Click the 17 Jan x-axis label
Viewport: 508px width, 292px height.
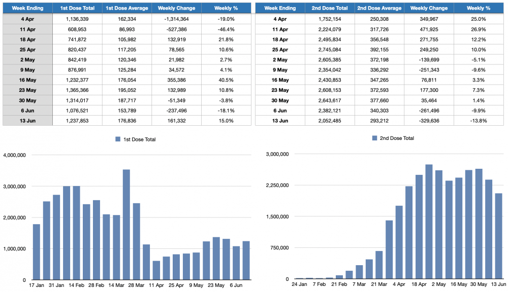(36, 285)
